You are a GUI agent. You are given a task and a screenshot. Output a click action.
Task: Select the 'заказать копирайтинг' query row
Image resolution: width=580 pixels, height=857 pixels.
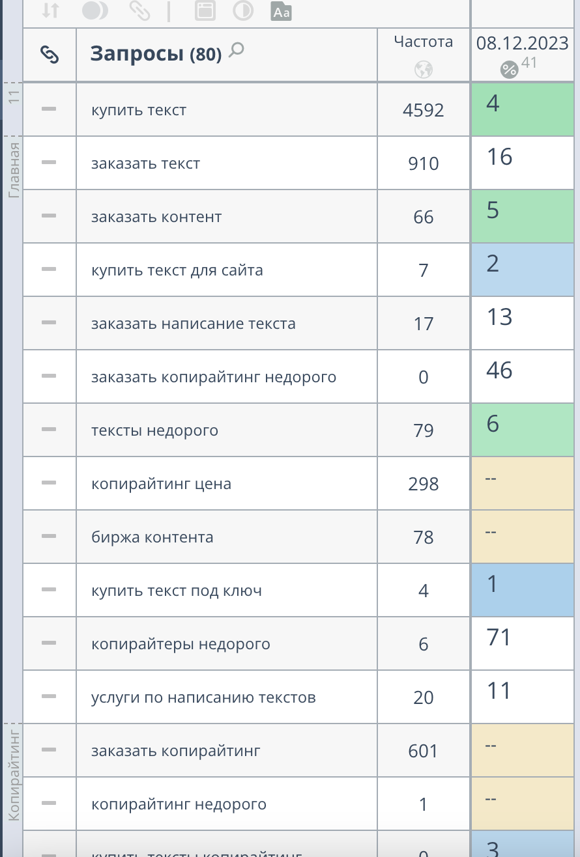click(x=176, y=751)
